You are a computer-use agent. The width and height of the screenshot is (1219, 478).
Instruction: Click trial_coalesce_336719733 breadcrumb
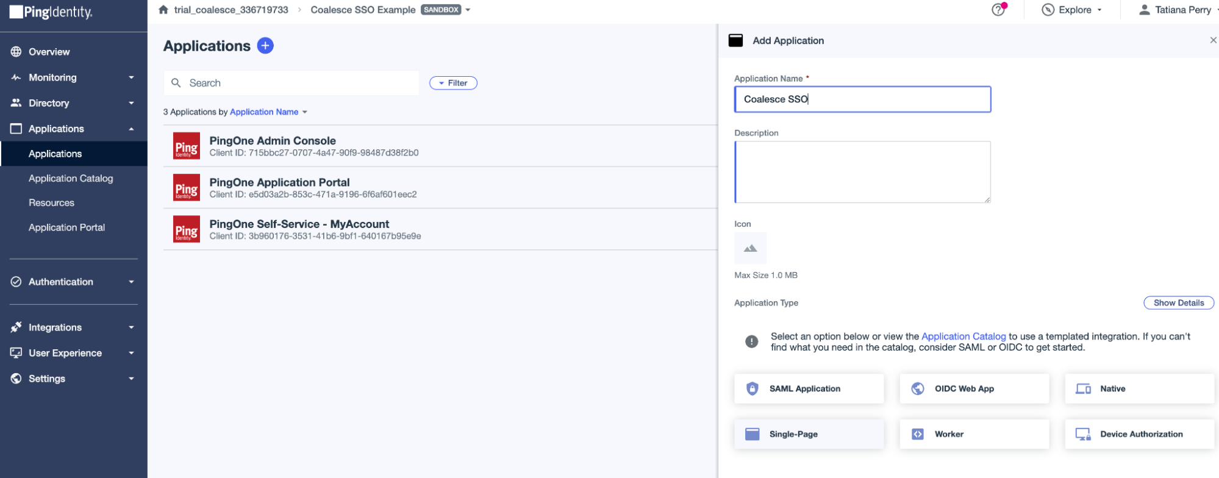click(x=231, y=10)
